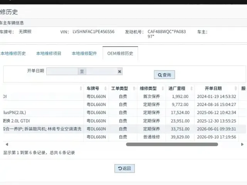Sort by the 进厂里程 column arrows
Viewport: 247px width, 185px height.
[x=191, y=88]
